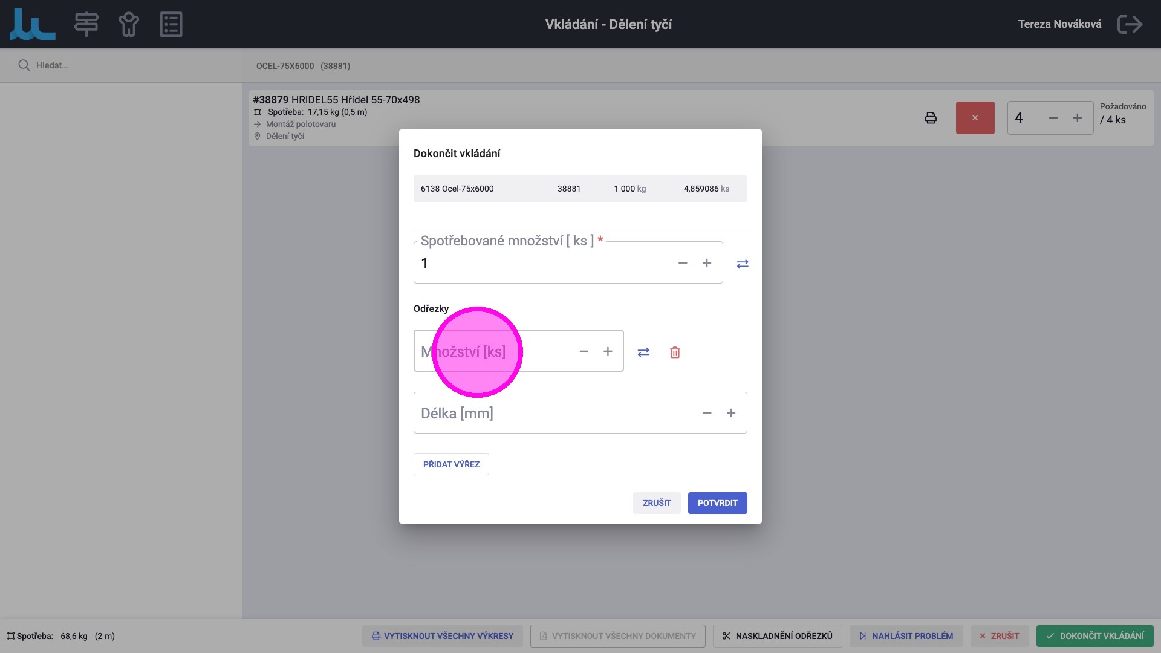Click the red X remove button
Viewport: 1161px width, 653px height.
[975, 118]
